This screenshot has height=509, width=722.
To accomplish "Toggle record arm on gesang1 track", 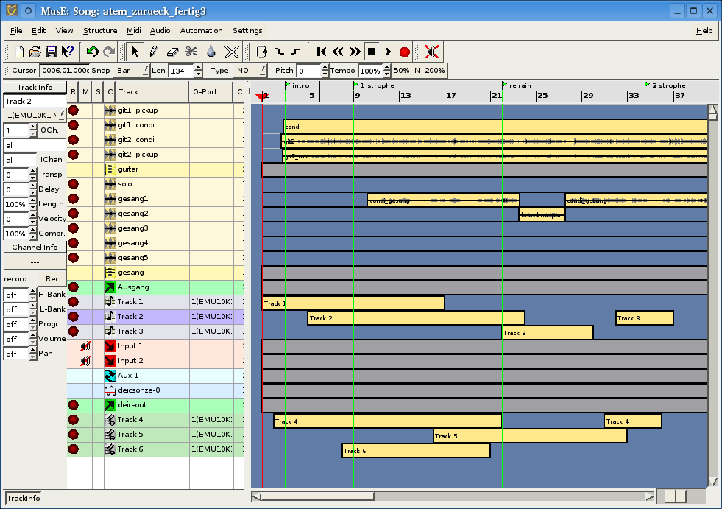I will tap(73, 199).
